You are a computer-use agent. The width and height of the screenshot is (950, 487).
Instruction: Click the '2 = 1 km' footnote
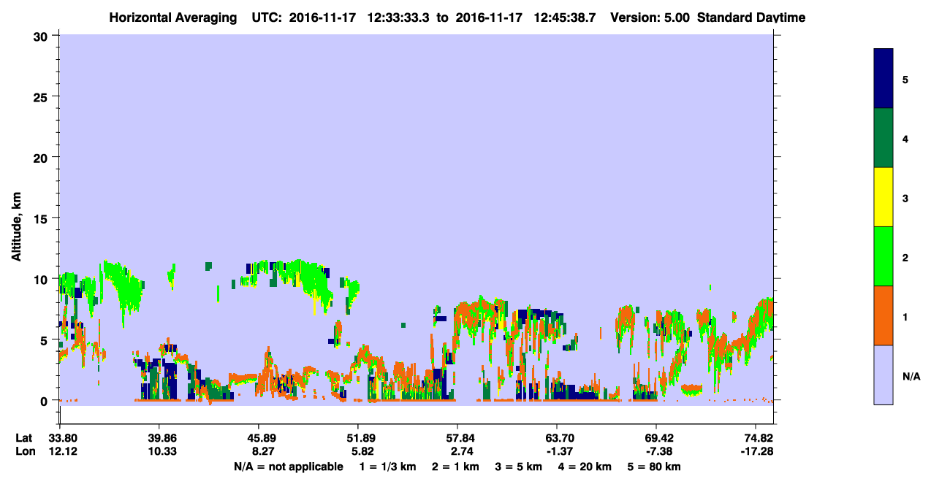tap(456, 467)
